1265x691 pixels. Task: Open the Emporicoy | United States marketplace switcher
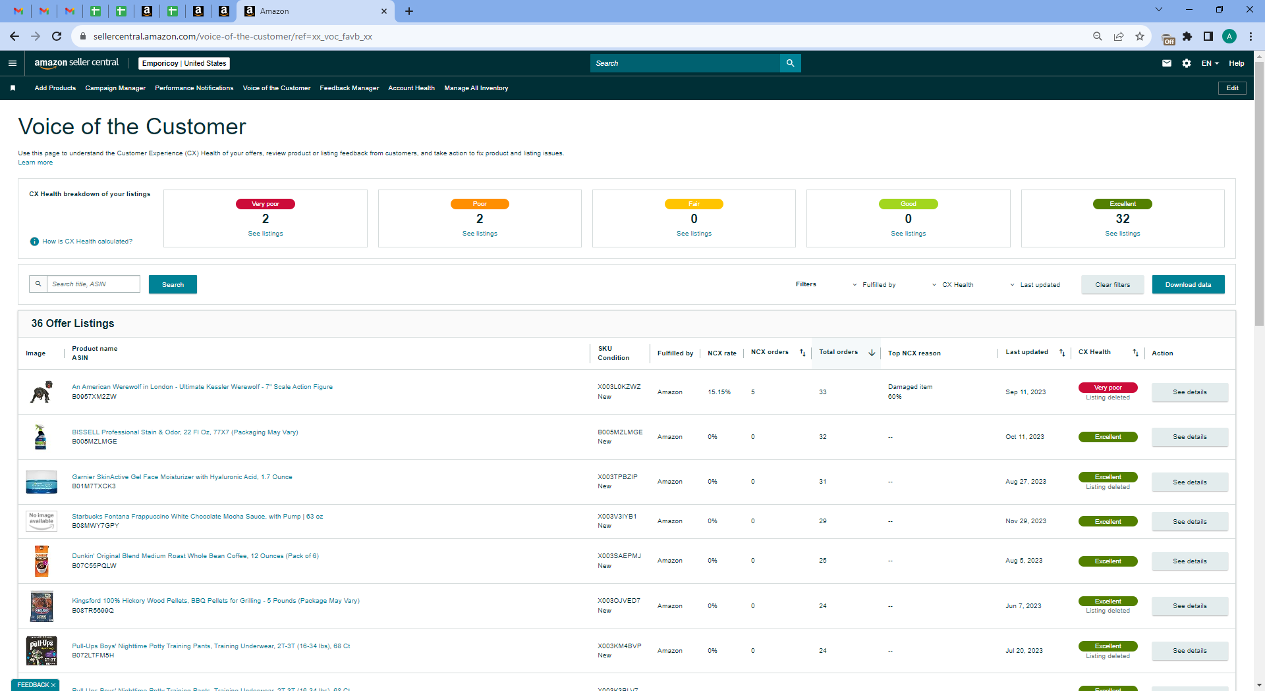[184, 63]
